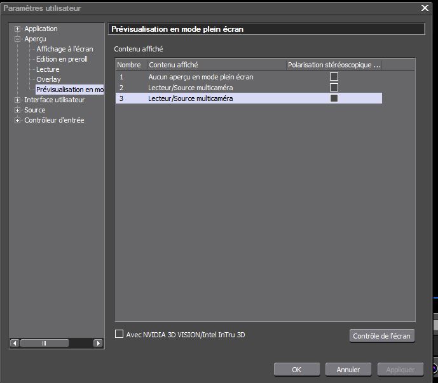The width and height of the screenshot is (438, 383).
Task: Click the tree panel horizontal scrollbar thumb
Action: point(44,343)
